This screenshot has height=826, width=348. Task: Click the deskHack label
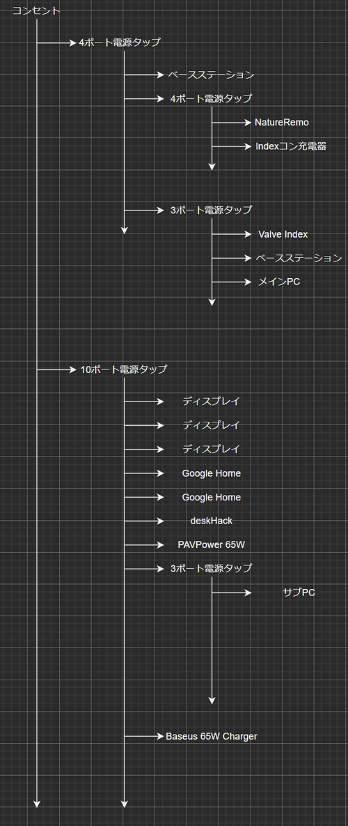click(212, 521)
